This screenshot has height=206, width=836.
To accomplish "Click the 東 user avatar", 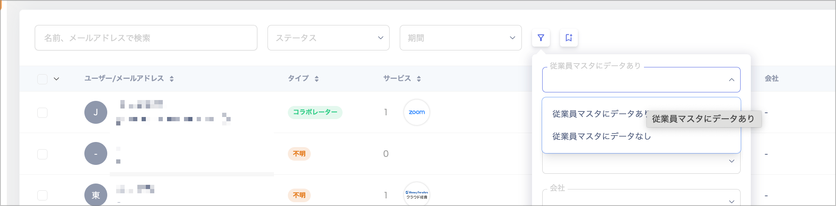I will tap(96, 195).
